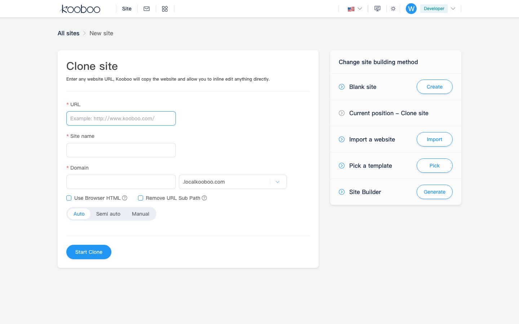Show help for Remove URL Sub Path
This screenshot has width=519, height=324.
pos(204,198)
